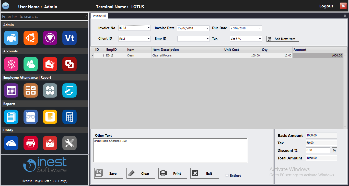
Task: Clear the invoice form
Action: [x=141, y=173]
